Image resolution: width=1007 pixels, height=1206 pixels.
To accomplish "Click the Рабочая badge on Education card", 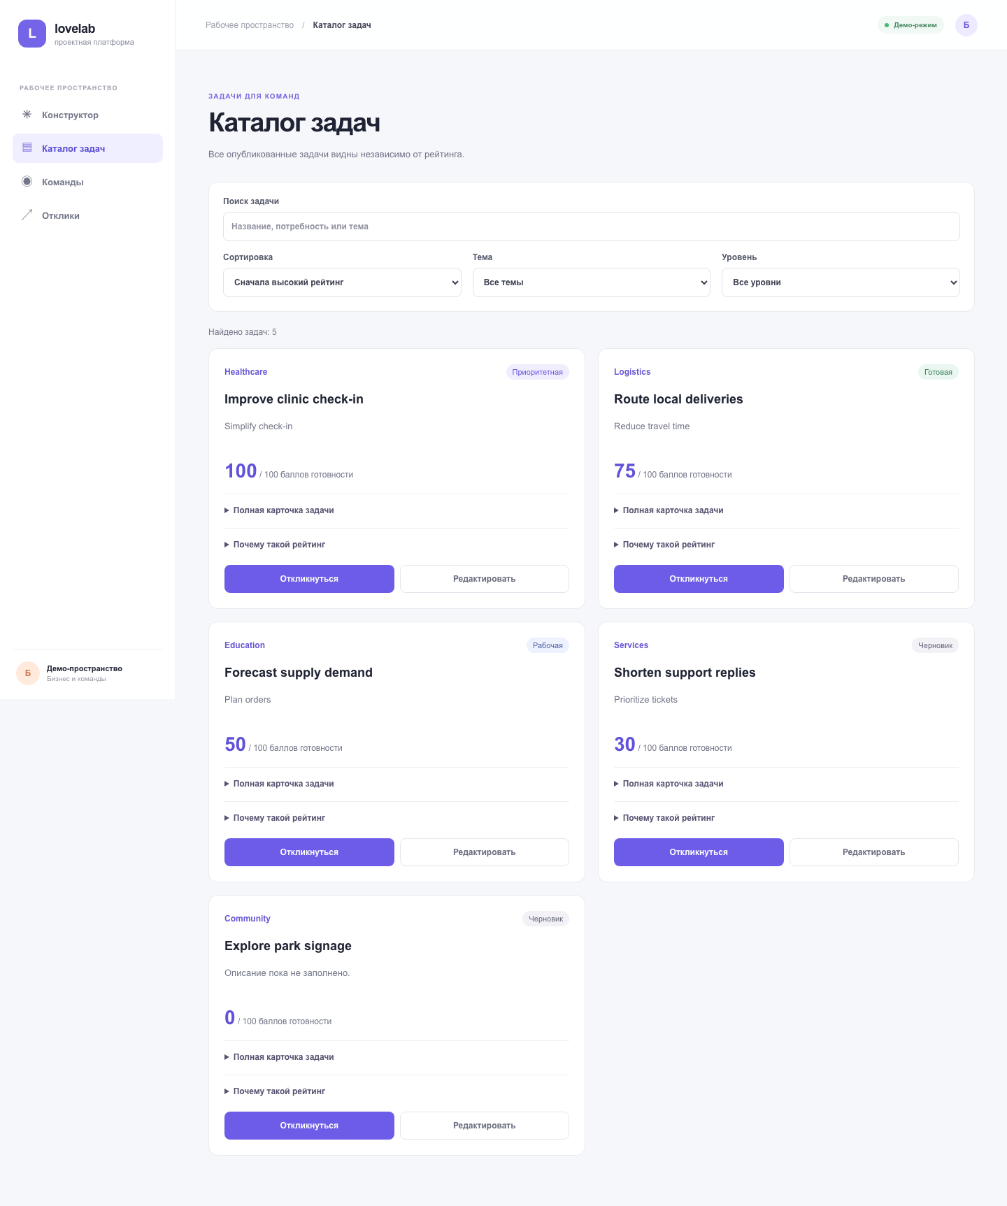I will click(548, 645).
